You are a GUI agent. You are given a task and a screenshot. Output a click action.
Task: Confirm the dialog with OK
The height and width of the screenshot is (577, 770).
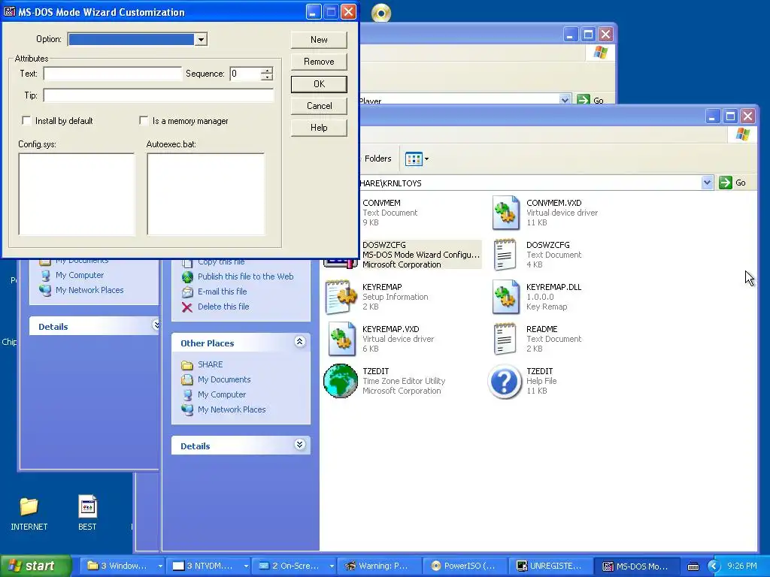[319, 84]
